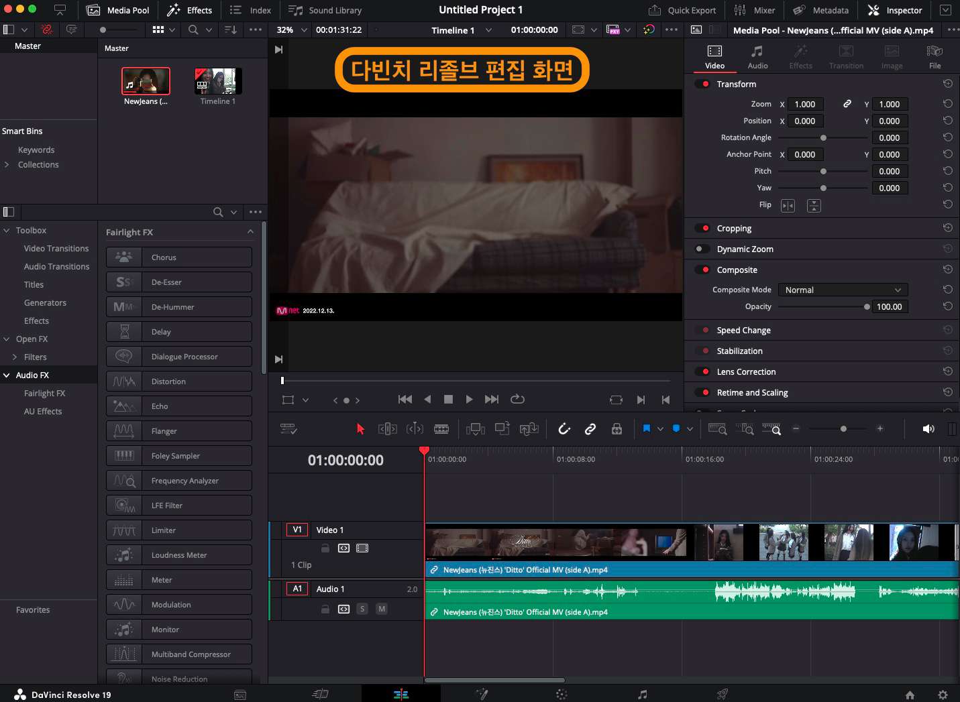The height and width of the screenshot is (702, 960).
Task: Toggle Loop playback button
Action: (517, 399)
